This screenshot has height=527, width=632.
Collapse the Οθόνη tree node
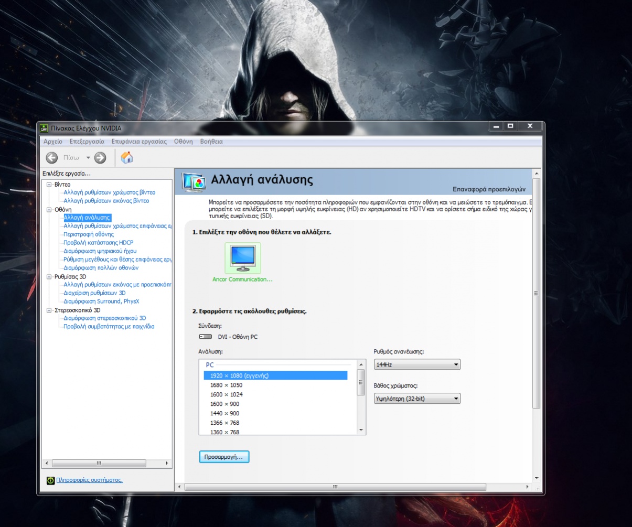point(49,209)
